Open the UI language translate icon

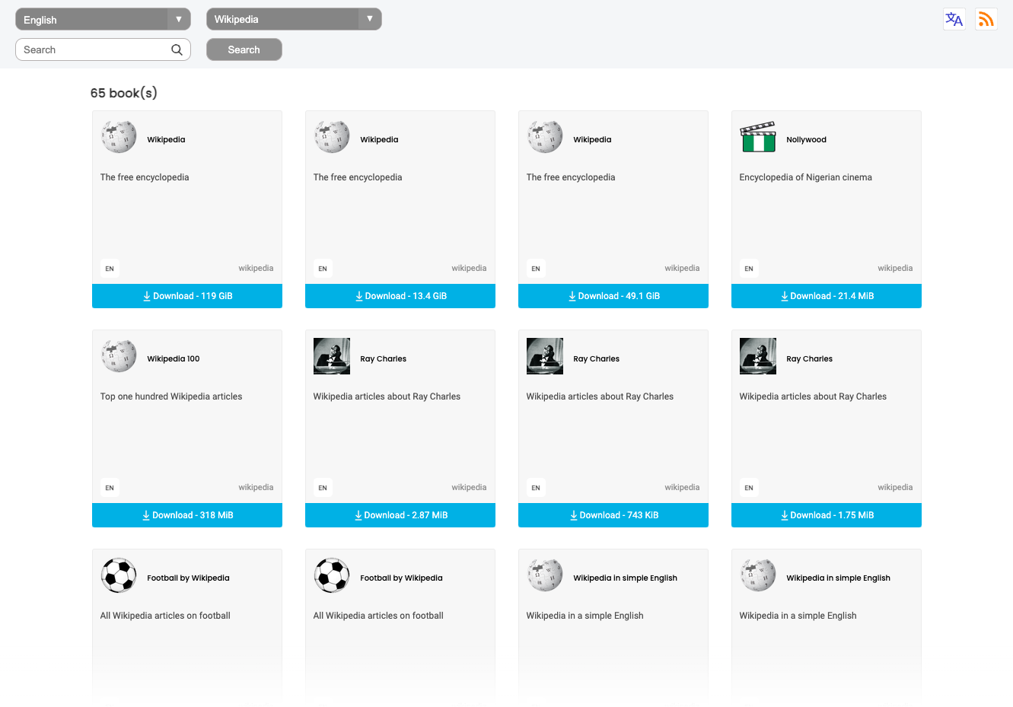point(954,19)
